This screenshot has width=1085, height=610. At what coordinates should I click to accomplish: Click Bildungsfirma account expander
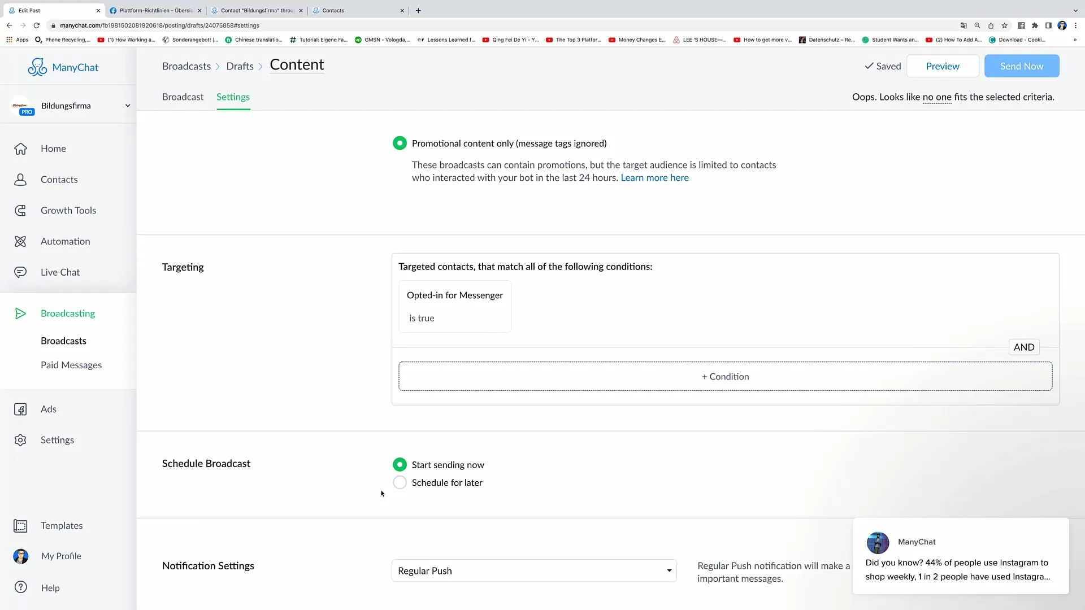click(127, 105)
